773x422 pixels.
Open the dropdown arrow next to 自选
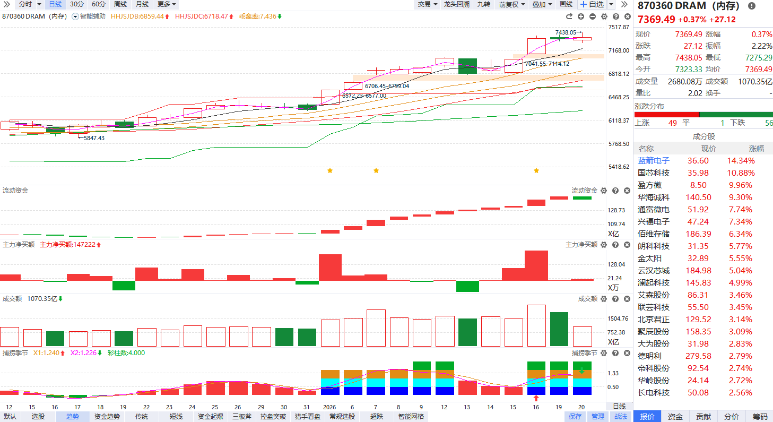[611, 4]
